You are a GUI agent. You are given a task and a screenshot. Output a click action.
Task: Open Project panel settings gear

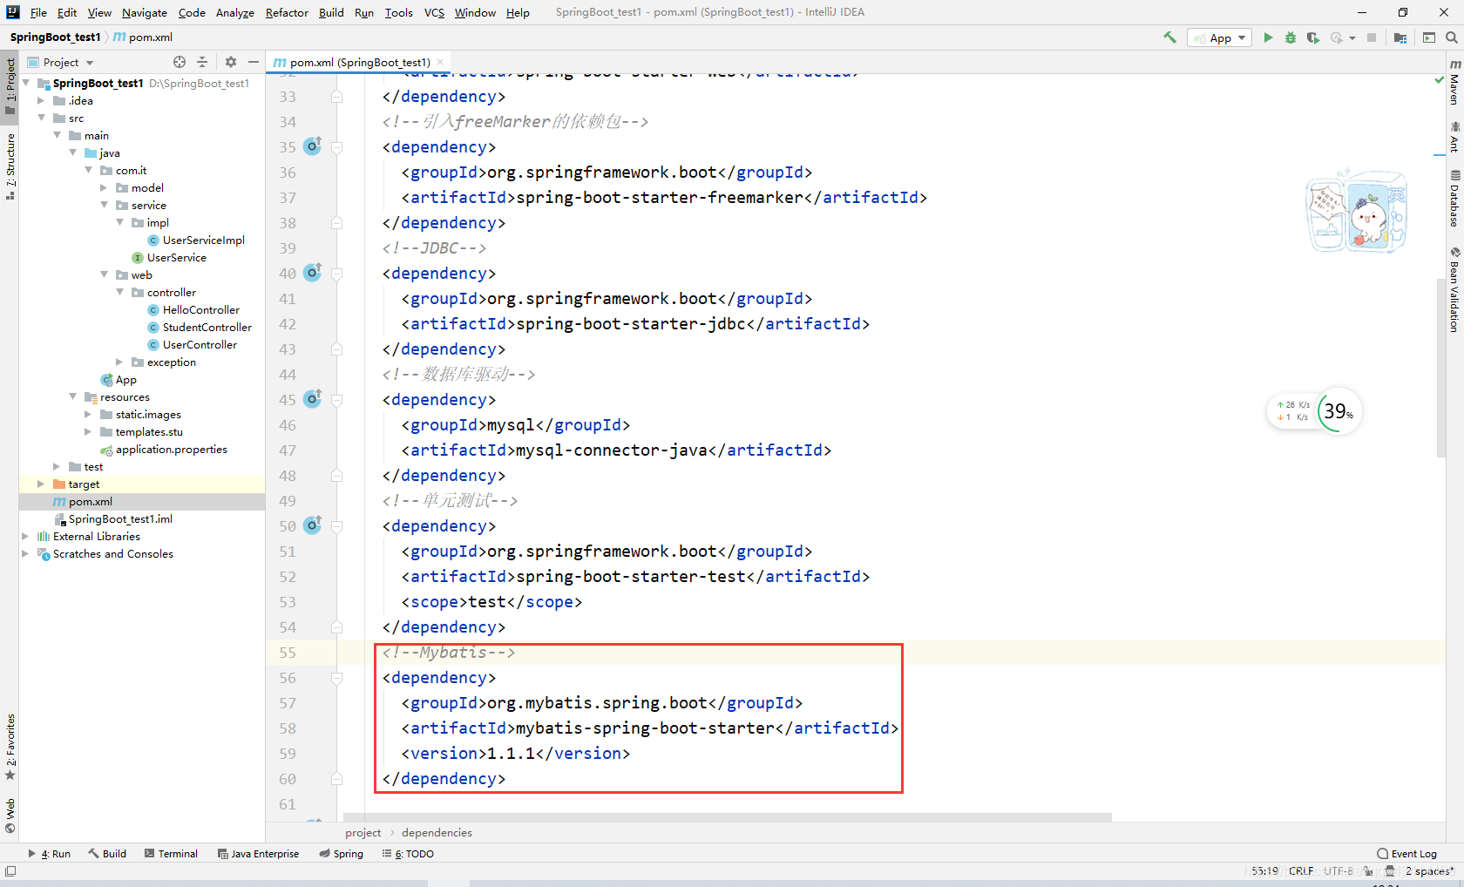click(x=231, y=62)
